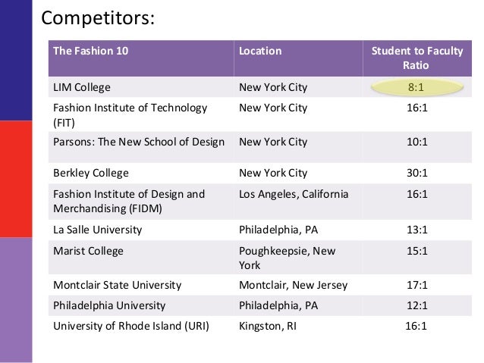Select Student to Faculty Ratio header

pos(417,58)
